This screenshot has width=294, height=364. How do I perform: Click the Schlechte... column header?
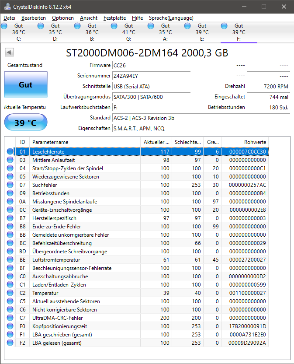point(187,142)
